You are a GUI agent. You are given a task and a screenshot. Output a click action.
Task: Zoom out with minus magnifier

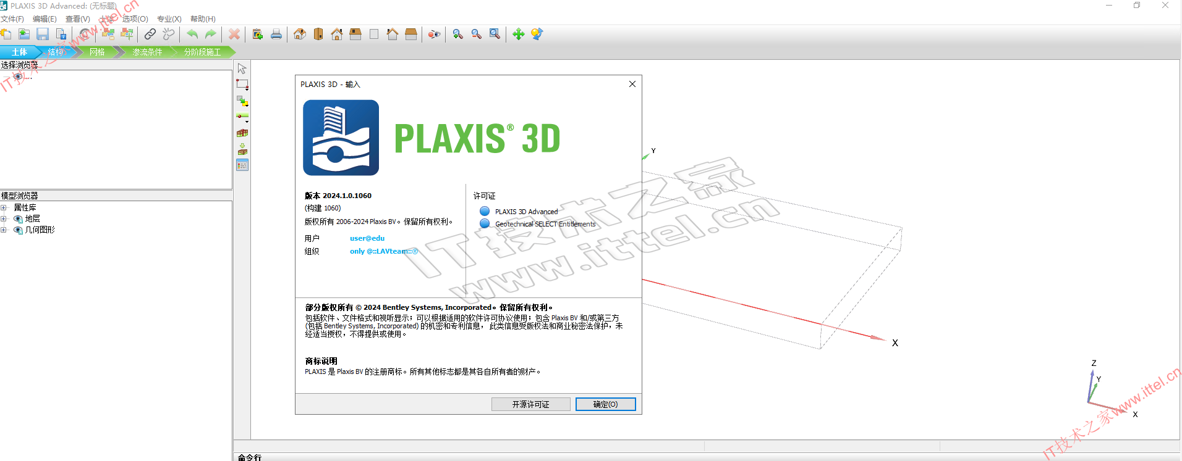[x=477, y=34]
